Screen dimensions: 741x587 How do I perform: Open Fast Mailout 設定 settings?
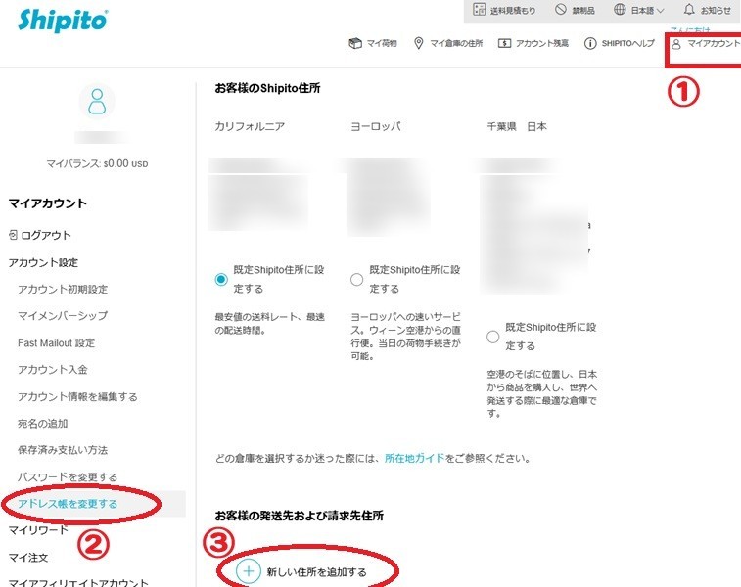(x=56, y=343)
